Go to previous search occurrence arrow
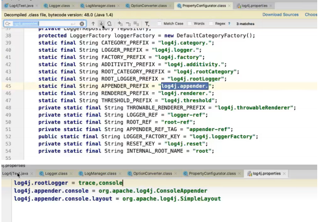Image resolution: width=321 pixels, height=222 pixels. point(93,24)
